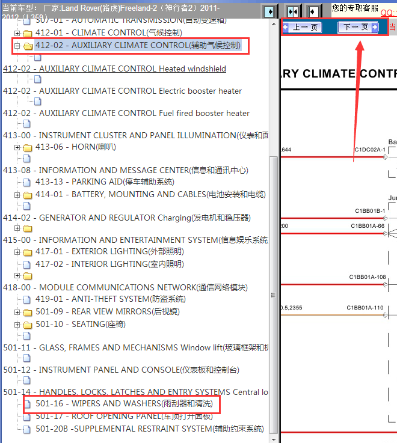Click page icon preceding 501-14 HANDLES, LOCKS entry
Image resolution: width=397 pixels, height=443 pixels.
(27, 380)
